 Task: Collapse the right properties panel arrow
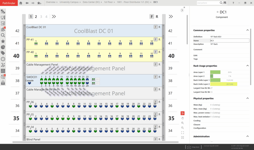click(x=182, y=10)
